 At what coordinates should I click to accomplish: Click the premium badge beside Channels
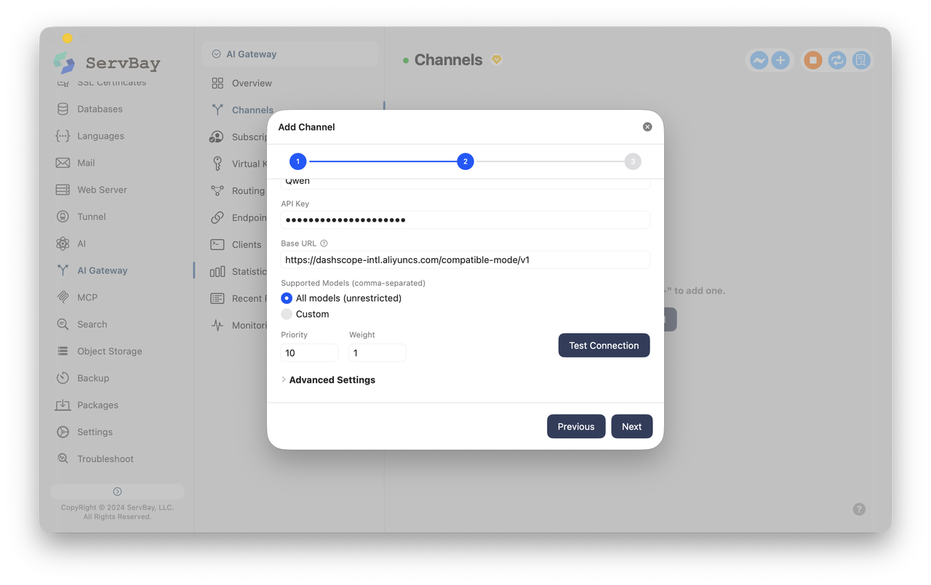pos(497,60)
